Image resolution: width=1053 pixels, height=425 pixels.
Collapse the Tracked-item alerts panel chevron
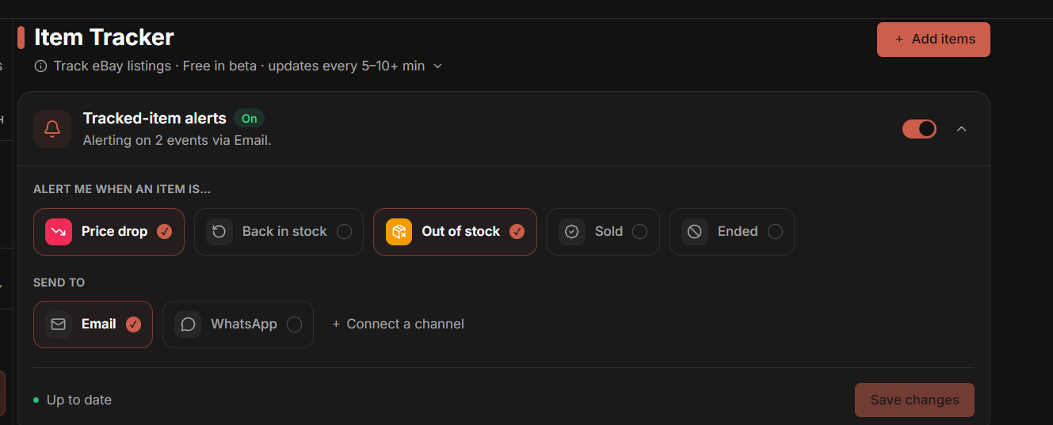point(961,129)
